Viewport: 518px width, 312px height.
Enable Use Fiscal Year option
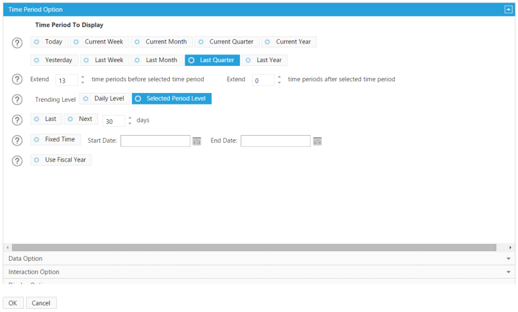point(61,160)
